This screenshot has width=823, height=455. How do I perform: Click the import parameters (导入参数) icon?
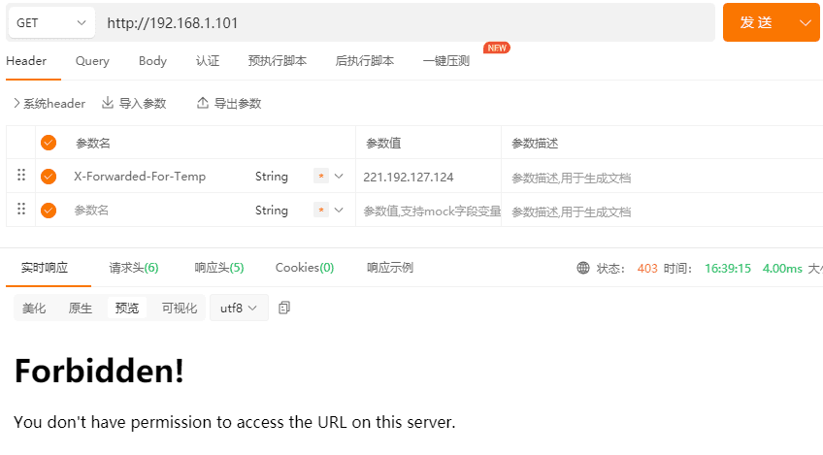coord(108,103)
